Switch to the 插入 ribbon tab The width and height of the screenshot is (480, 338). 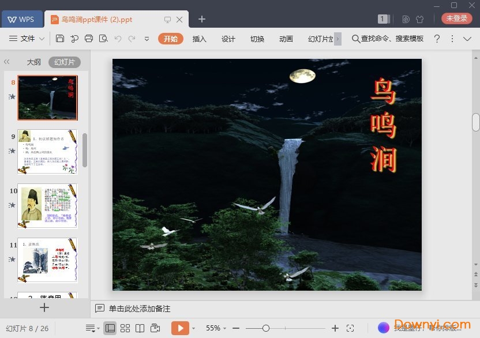pyautogui.click(x=199, y=39)
